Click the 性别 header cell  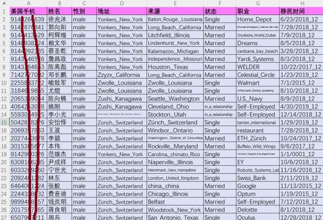[x=84, y=11]
